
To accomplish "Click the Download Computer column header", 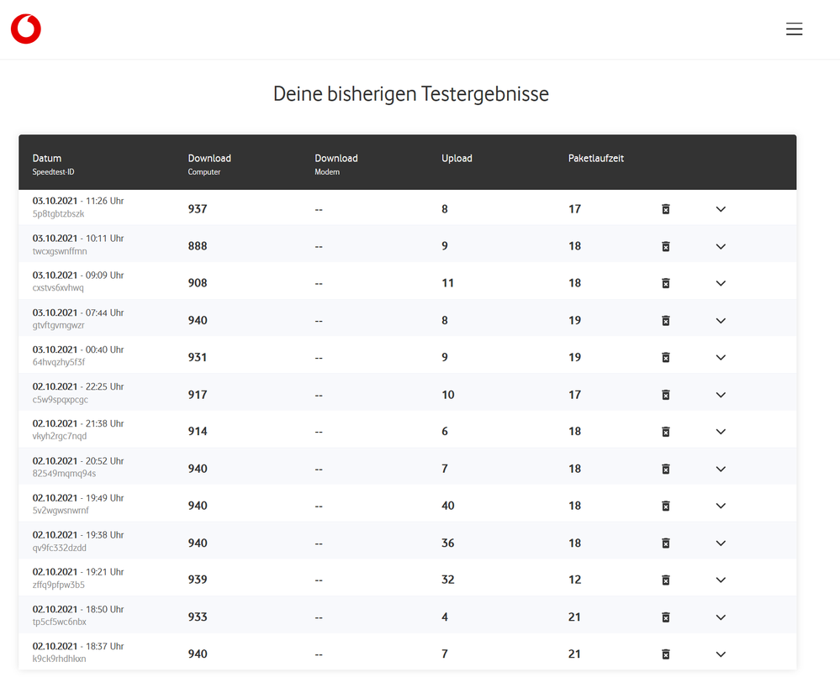I will click(209, 158).
